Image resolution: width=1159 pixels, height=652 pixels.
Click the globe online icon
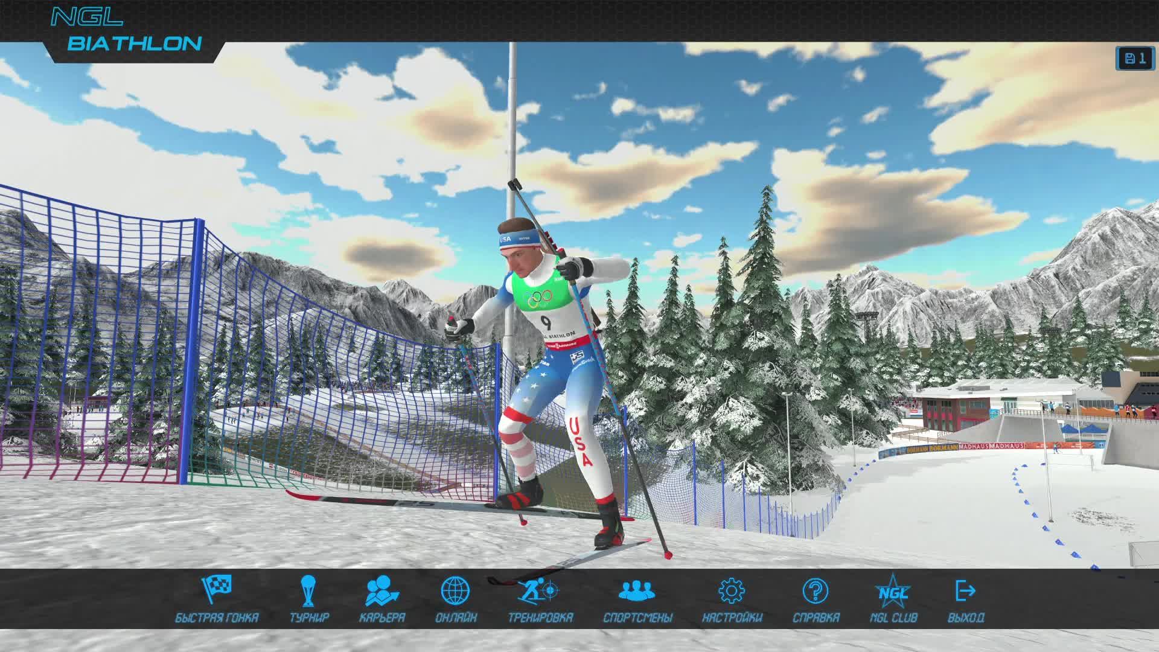click(456, 590)
